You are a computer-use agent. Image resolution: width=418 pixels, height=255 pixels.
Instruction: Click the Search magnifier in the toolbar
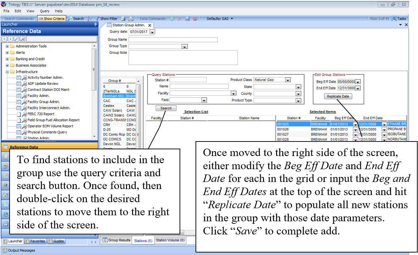(76, 18)
